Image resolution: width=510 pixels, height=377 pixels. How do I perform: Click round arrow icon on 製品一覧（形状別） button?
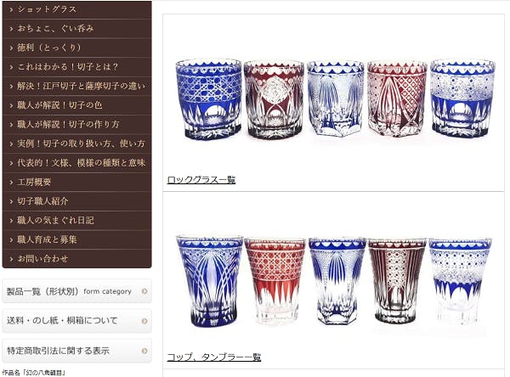pyautogui.click(x=144, y=291)
